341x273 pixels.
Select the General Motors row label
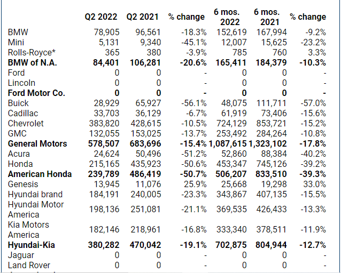coord(37,143)
